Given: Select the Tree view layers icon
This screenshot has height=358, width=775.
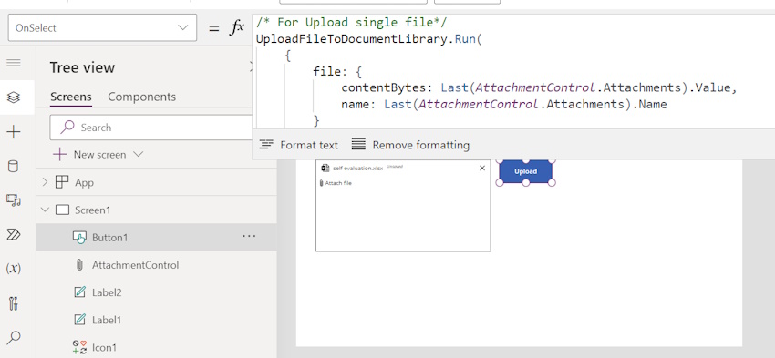Looking at the screenshot, I should pyautogui.click(x=14, y=97).
